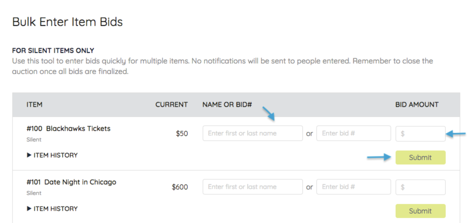Click the name field for item #101
Screen dimensions: 470x223
click(x=252, y=187)
